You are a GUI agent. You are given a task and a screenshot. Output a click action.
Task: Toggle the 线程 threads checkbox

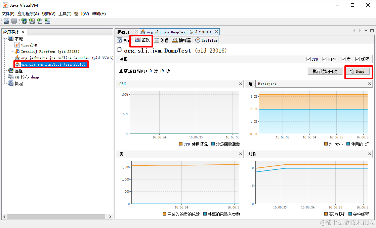pyautogui.click(x=358, y=59)
